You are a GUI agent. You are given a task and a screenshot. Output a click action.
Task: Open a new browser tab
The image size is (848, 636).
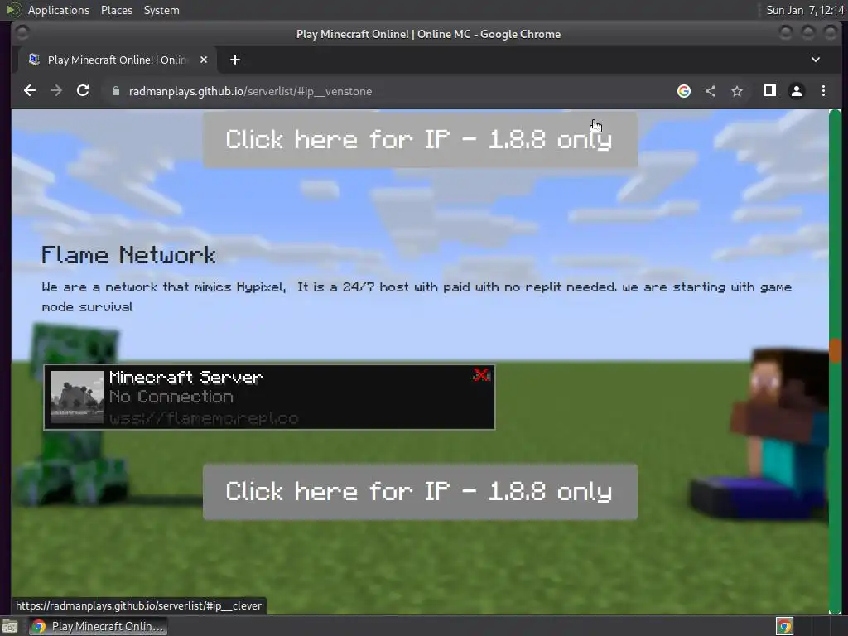point(234,60)
